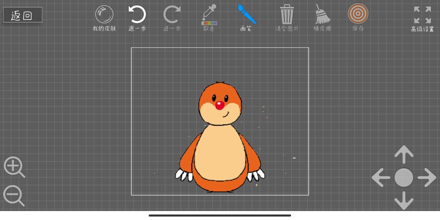440x220 pixels.
Task: Save the skin with 保存 icon
Action: pos(358,13)
